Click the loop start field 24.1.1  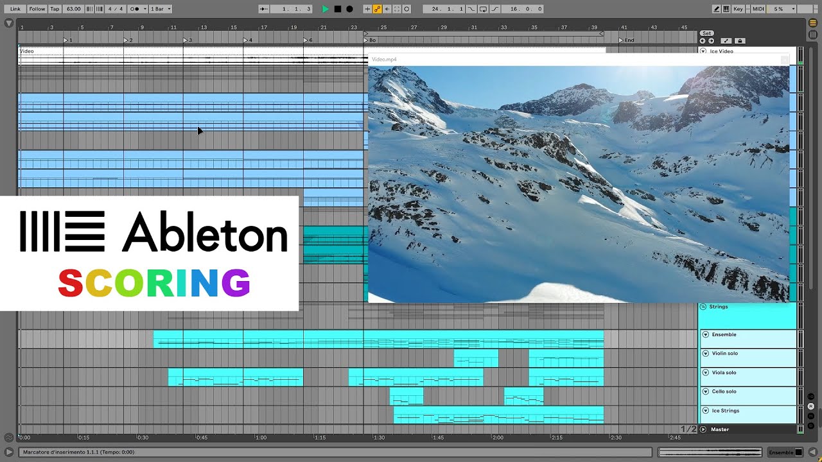[x=444, y=9]
